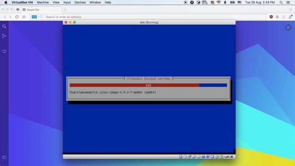Open the Machine menu in VirtualBox
Viewport: 295px width, 166px height.
click(x=43, y=2)
